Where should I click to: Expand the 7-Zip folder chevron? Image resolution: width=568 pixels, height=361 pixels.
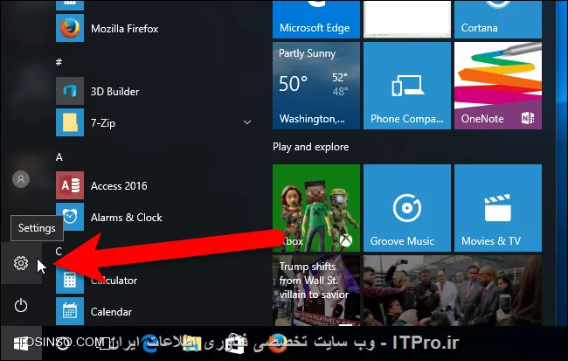[x=247, y=122]
